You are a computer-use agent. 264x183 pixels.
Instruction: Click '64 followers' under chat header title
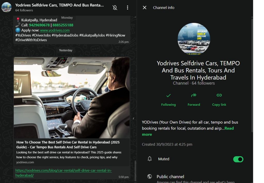coord(24,10)
